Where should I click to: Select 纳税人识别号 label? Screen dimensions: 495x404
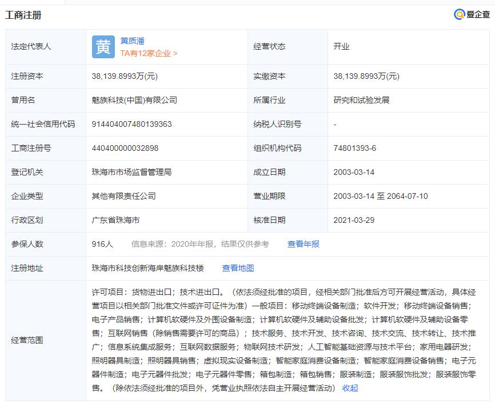pyautogui.click(x=277, y=124)
